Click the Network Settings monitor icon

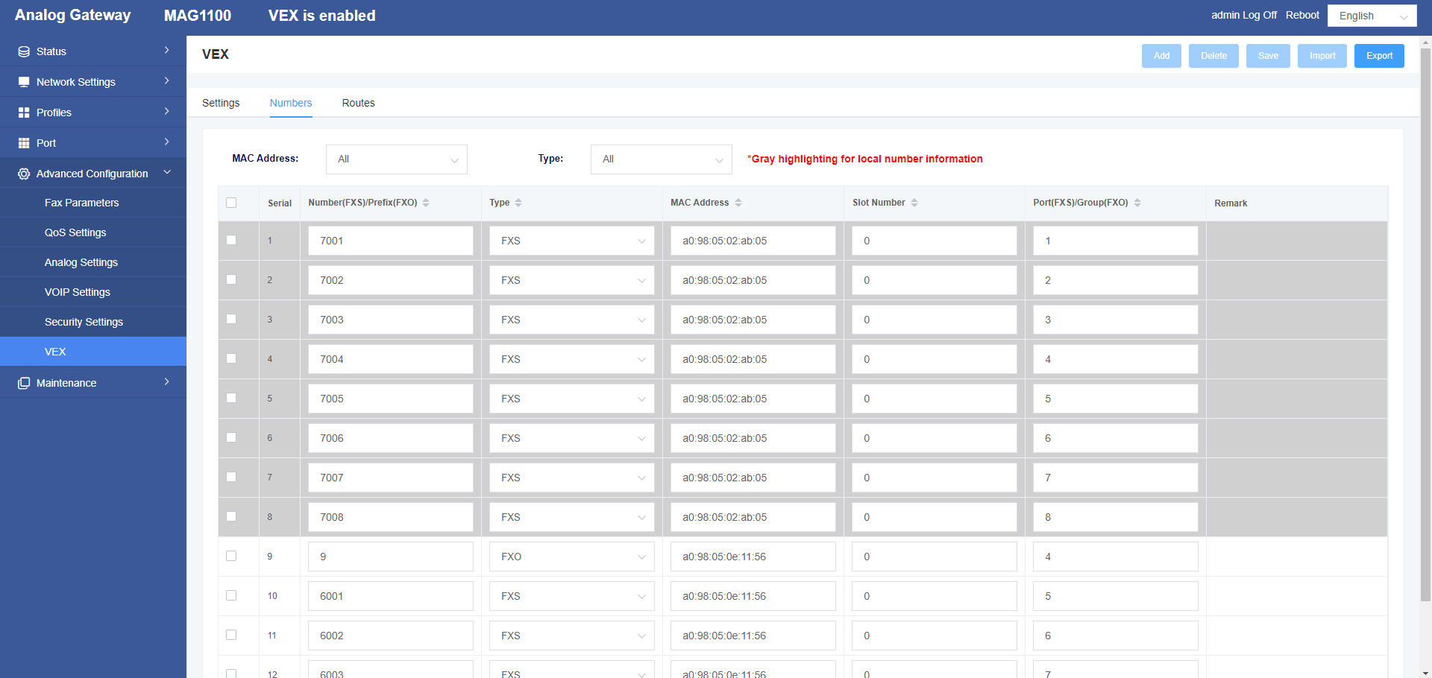(24, 82)
